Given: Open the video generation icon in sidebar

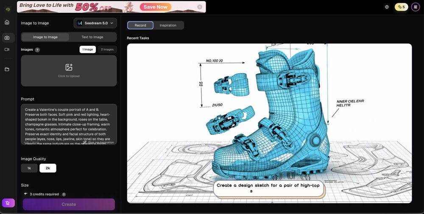Looking at the screenshot, I should [7, 49].
